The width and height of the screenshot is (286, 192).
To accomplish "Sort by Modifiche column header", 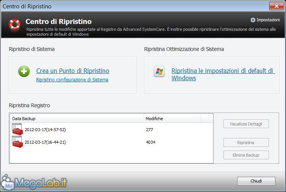I will [x=172, y=119].
